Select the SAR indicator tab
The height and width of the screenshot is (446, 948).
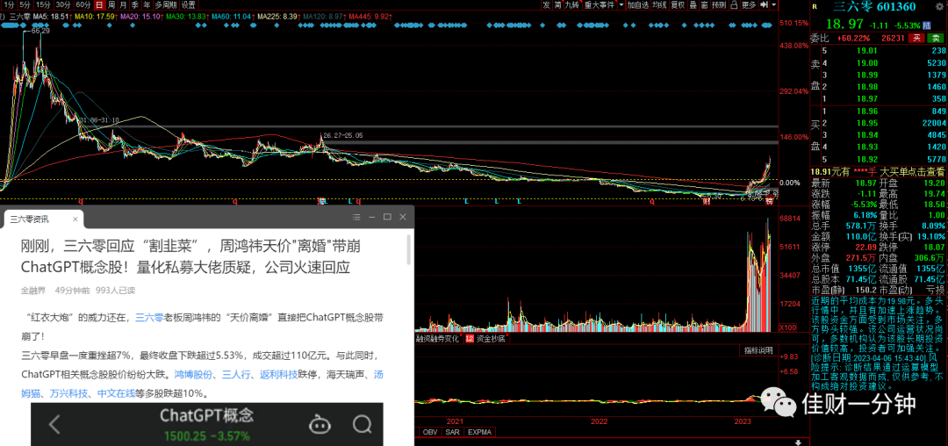pyautogui.click(x=452, y=432)
